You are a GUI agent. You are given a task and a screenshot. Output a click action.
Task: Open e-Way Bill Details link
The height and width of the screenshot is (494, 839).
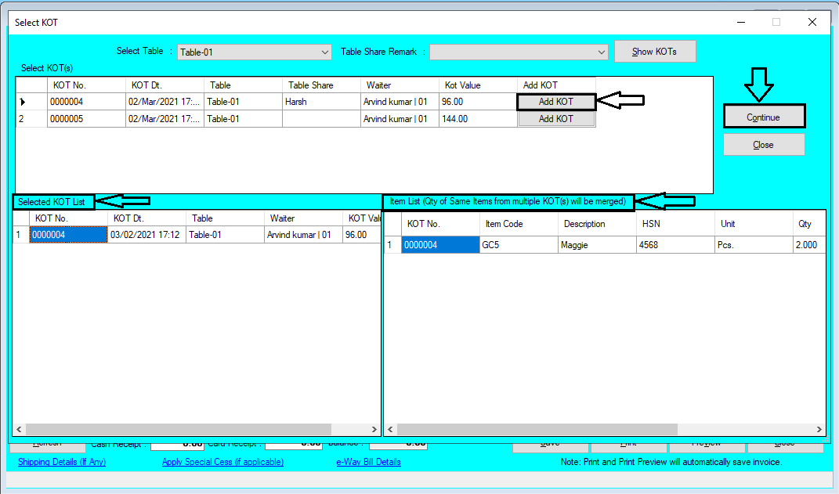368,462
